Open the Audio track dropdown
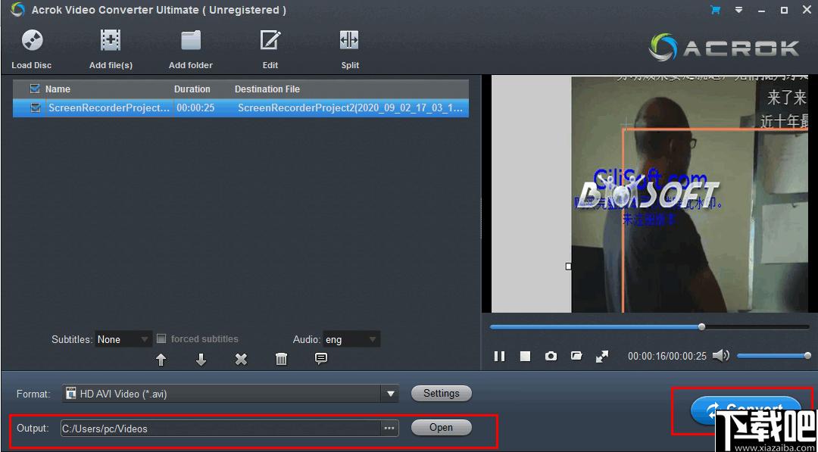Viewport: 818px width, 452px height. click(351, 339)
